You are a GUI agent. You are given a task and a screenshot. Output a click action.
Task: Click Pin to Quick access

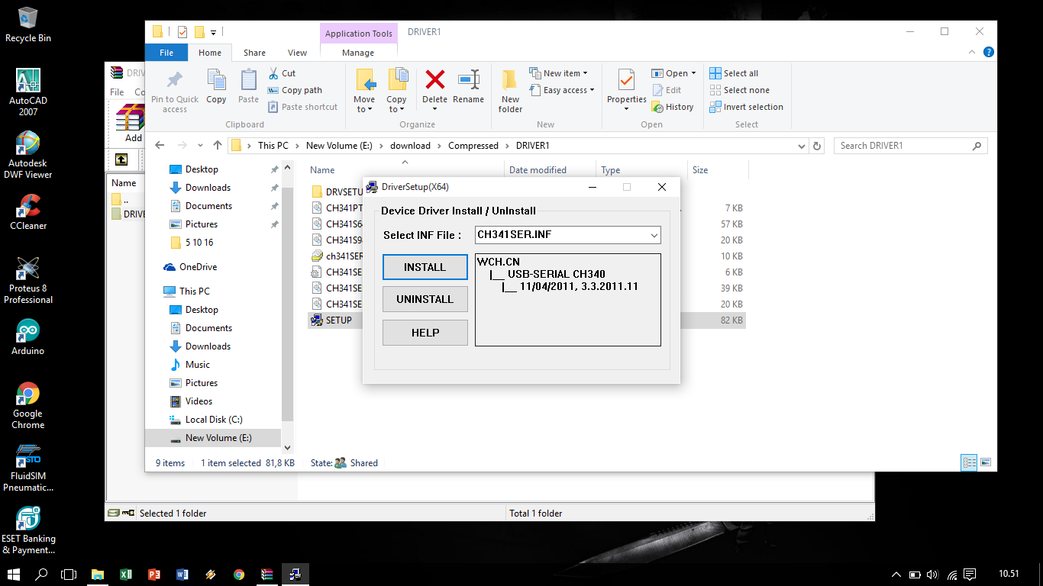tap(175, 92)
